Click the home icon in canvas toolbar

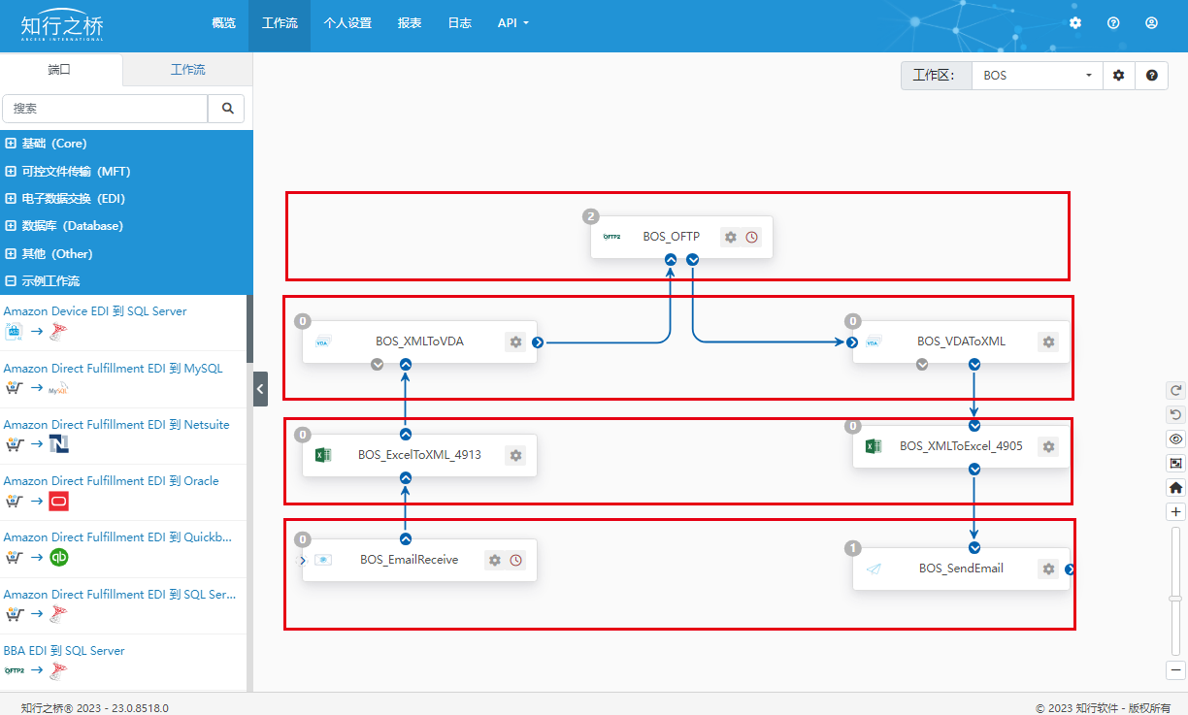click(1176, 488)
